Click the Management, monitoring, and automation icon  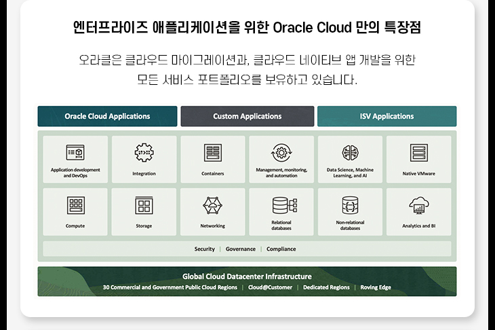pos(281,153)
